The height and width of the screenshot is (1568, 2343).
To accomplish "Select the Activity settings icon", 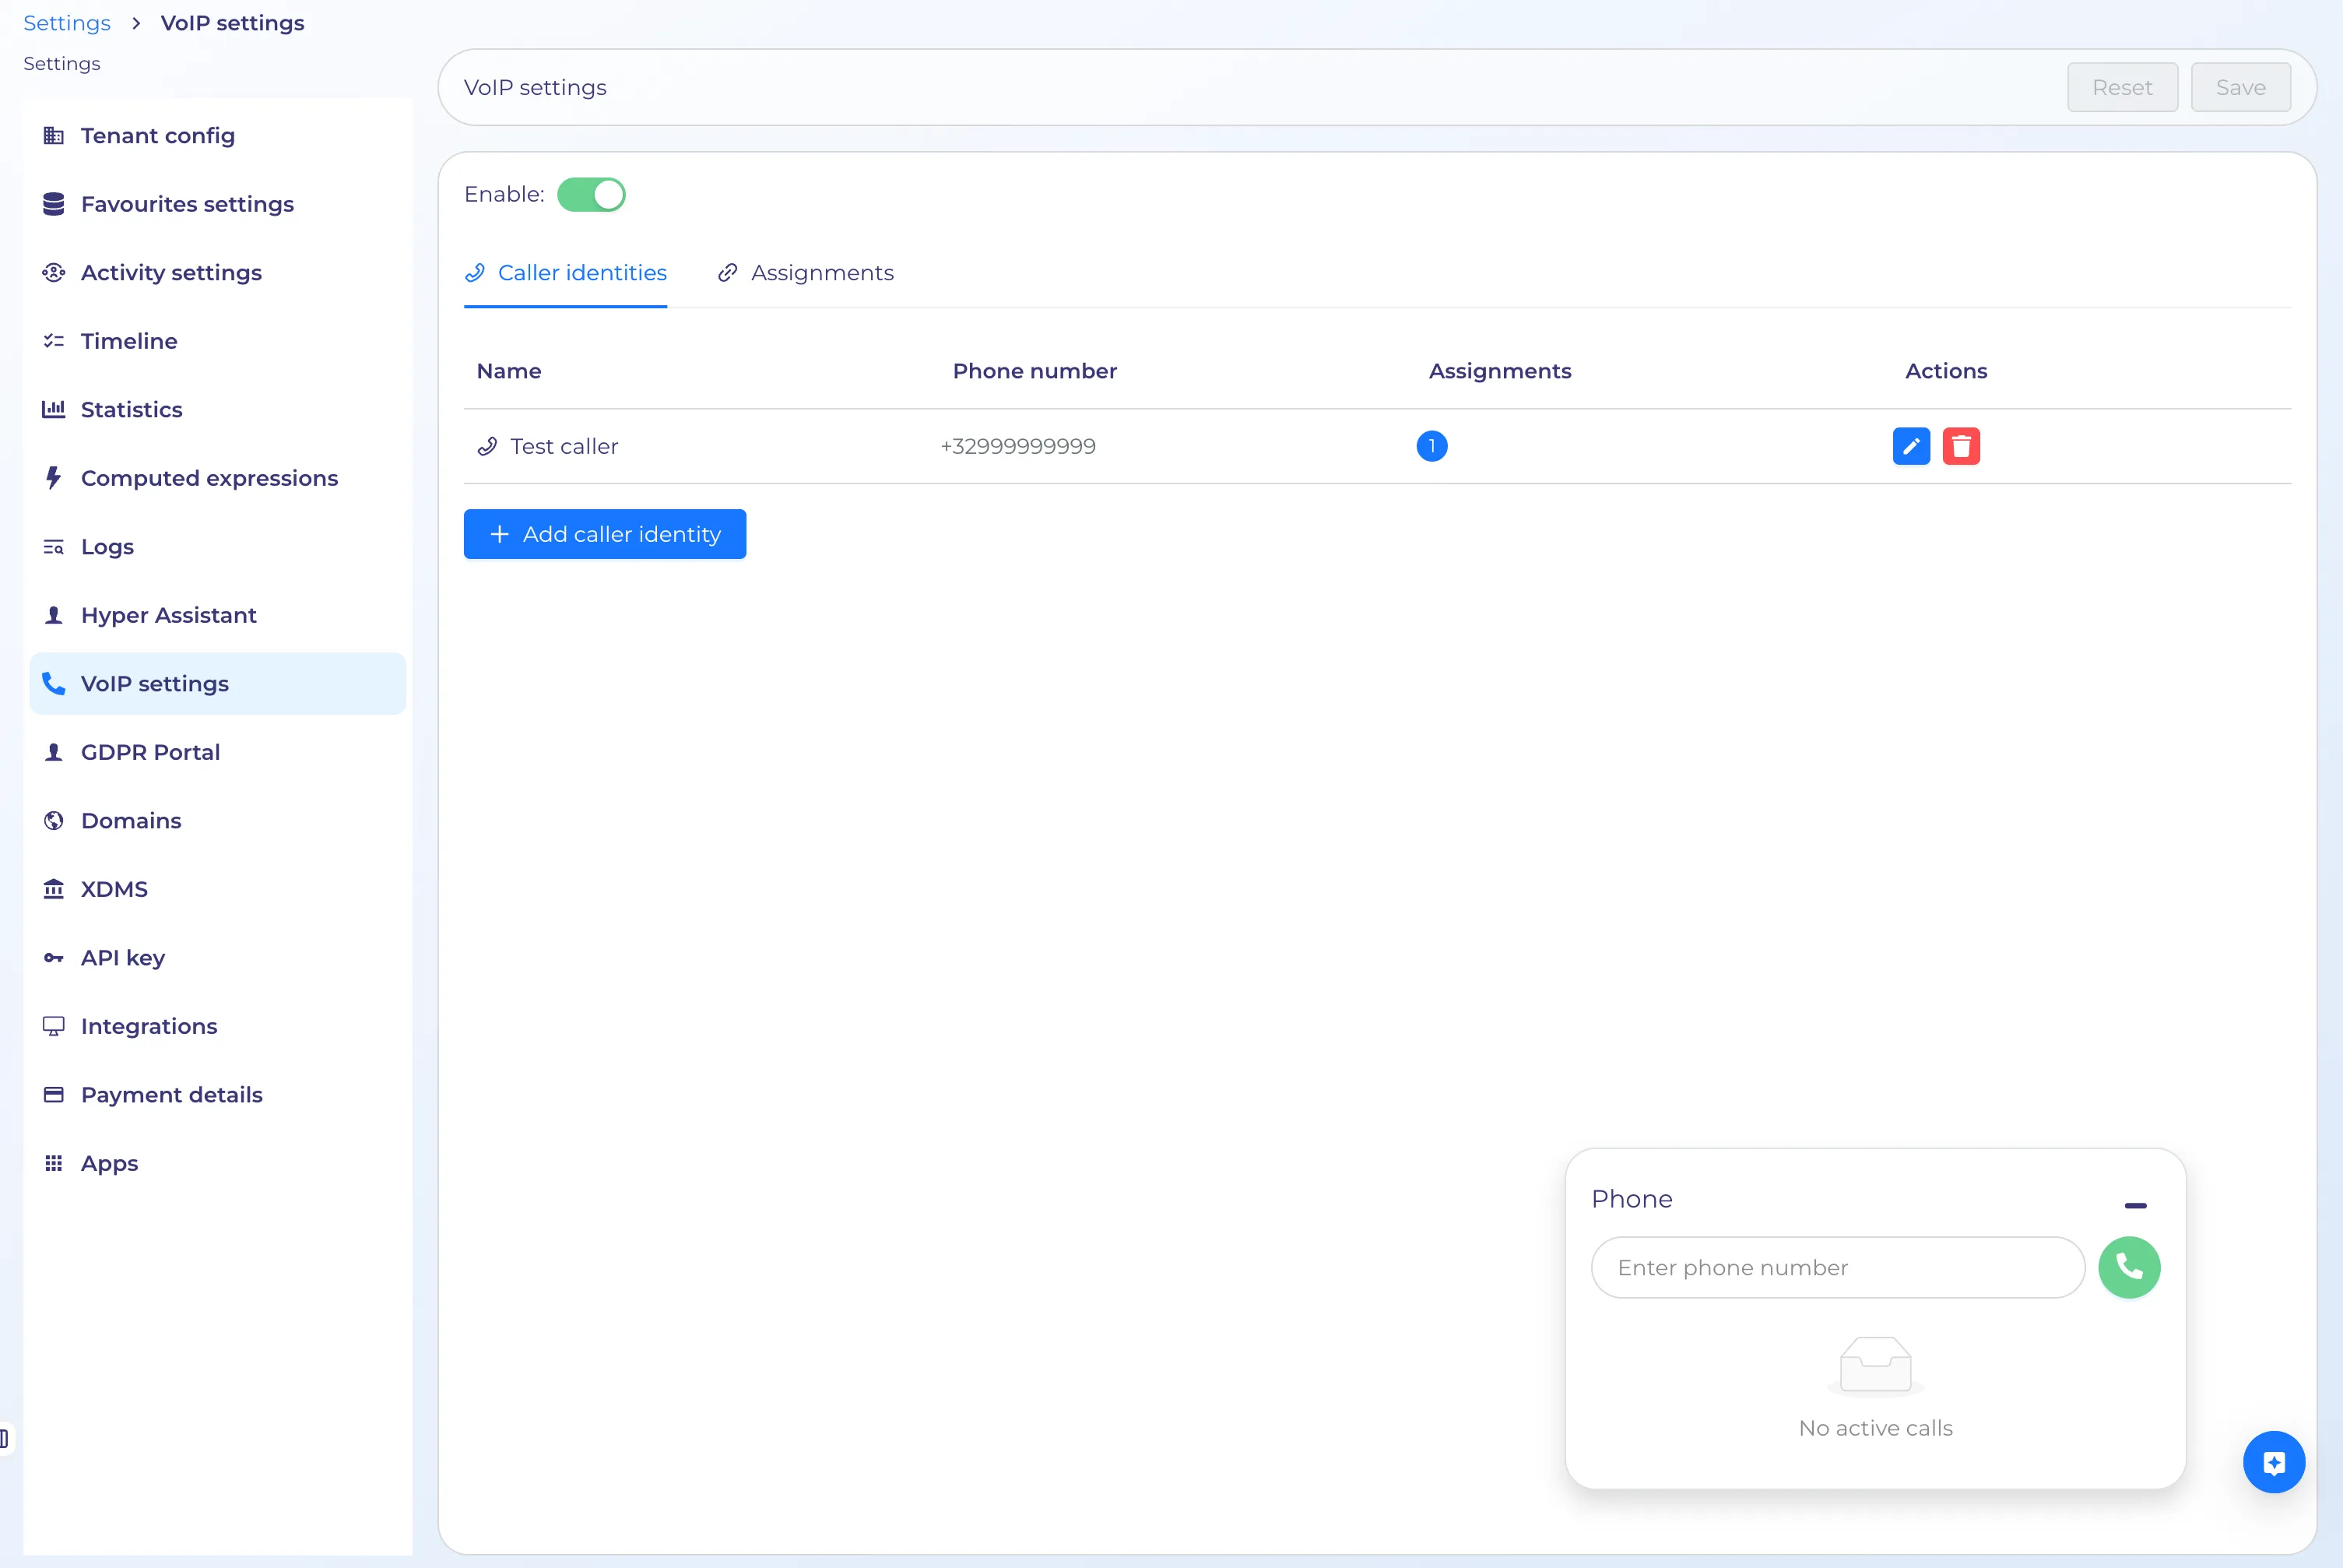I will [x=54, y=272].
